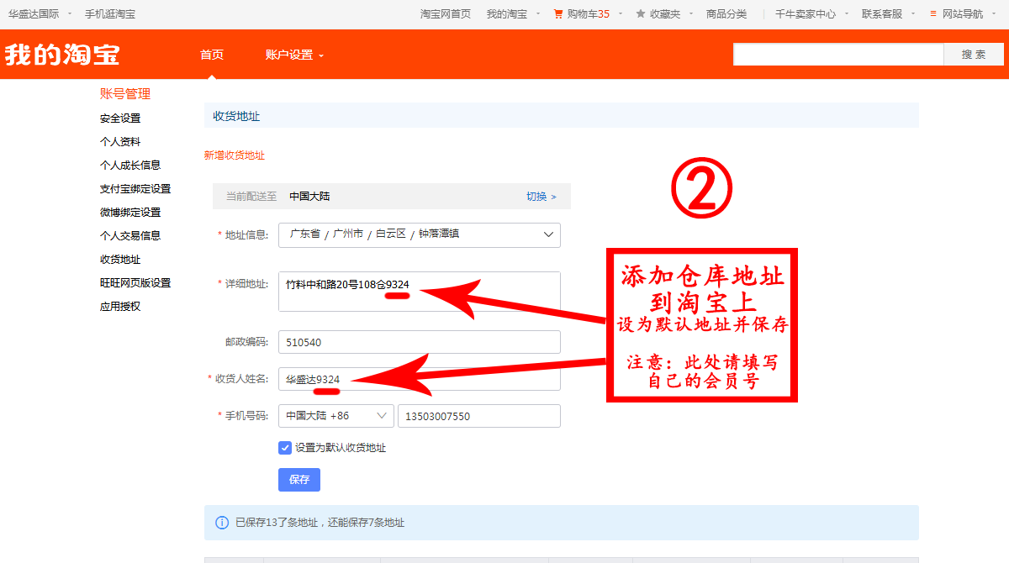Viewport: 1009px width, 563px height.
Task: Open 个人成长信息 in sidebar
Action: pyautogui.click(x=130, y=166)
